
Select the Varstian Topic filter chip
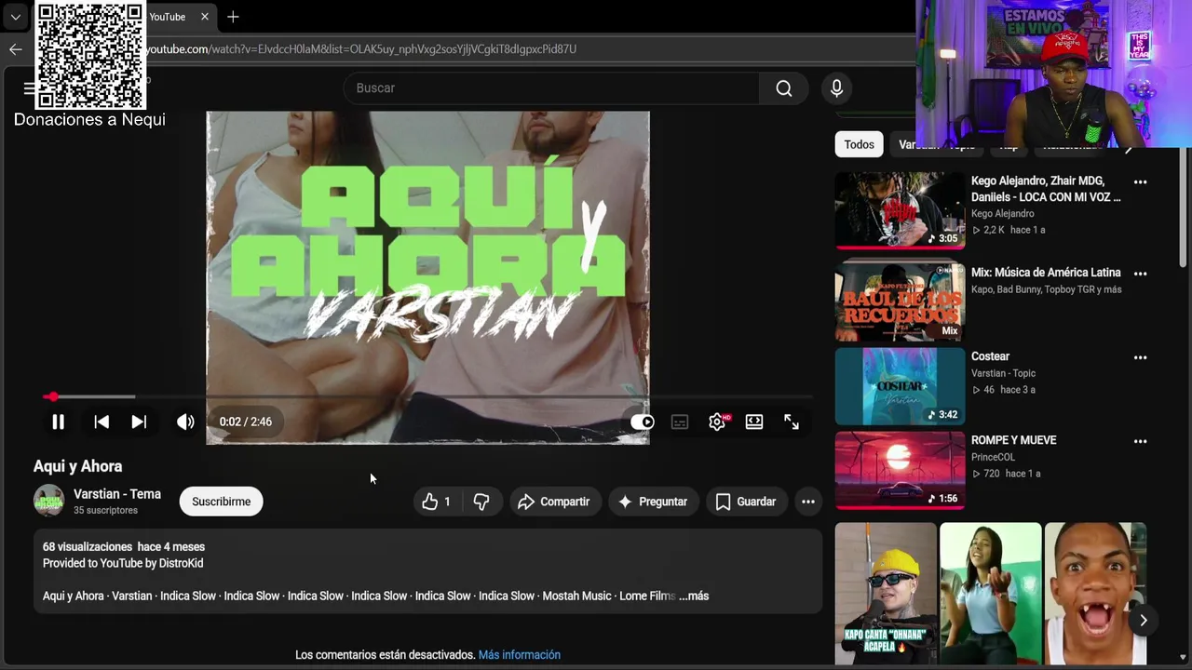click(936, 144)
